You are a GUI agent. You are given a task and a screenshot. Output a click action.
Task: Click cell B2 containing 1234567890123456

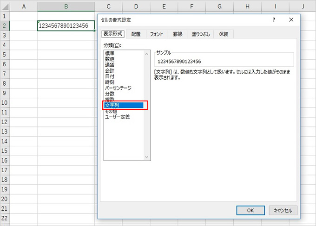[66, 26]
